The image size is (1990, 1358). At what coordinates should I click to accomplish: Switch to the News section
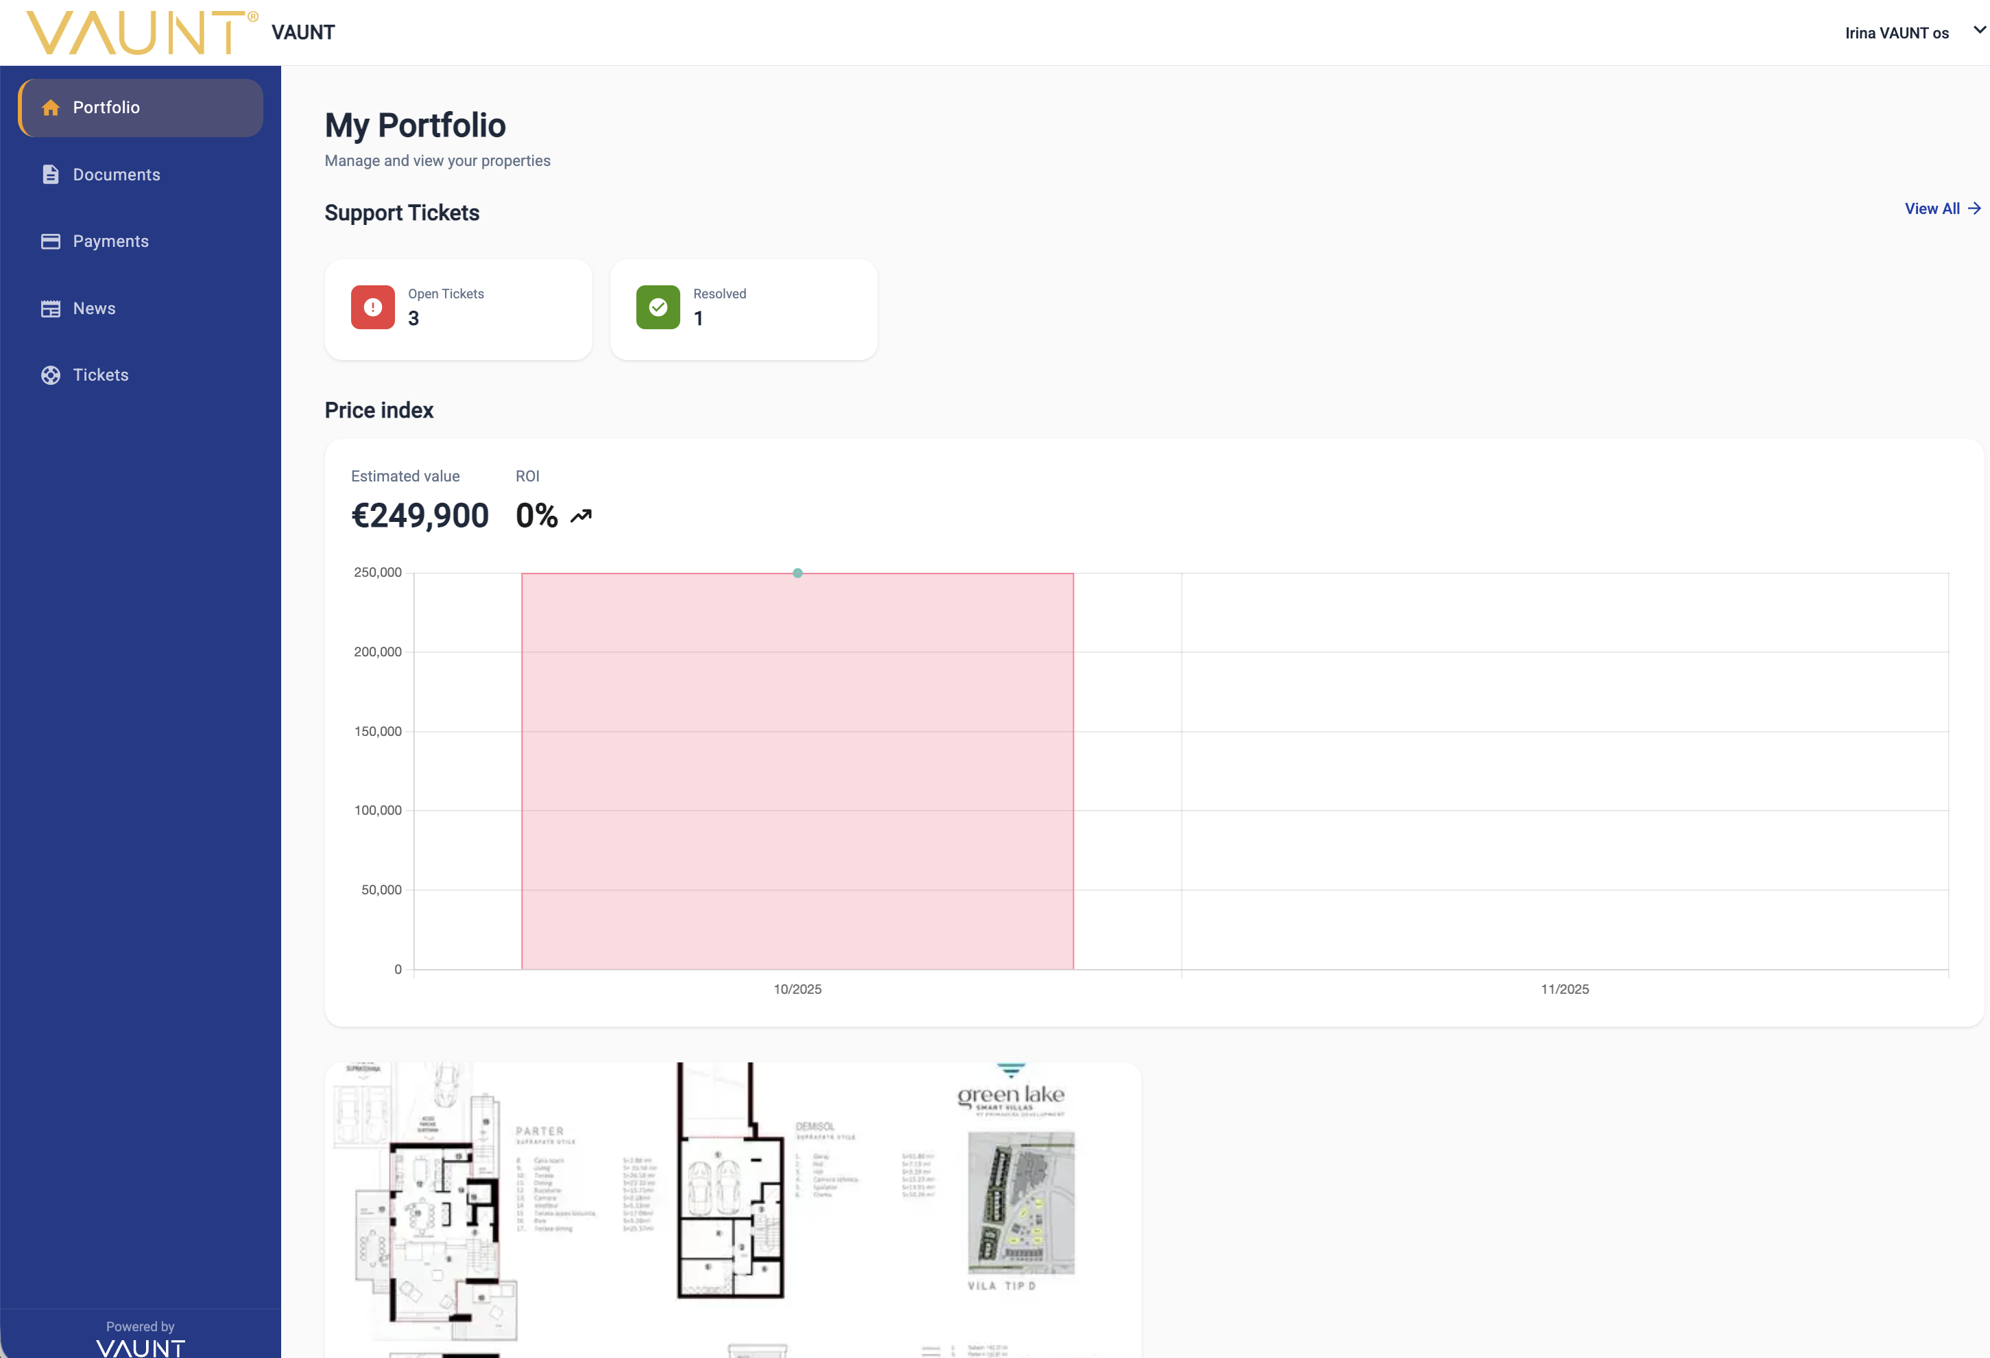pos(94,307)
